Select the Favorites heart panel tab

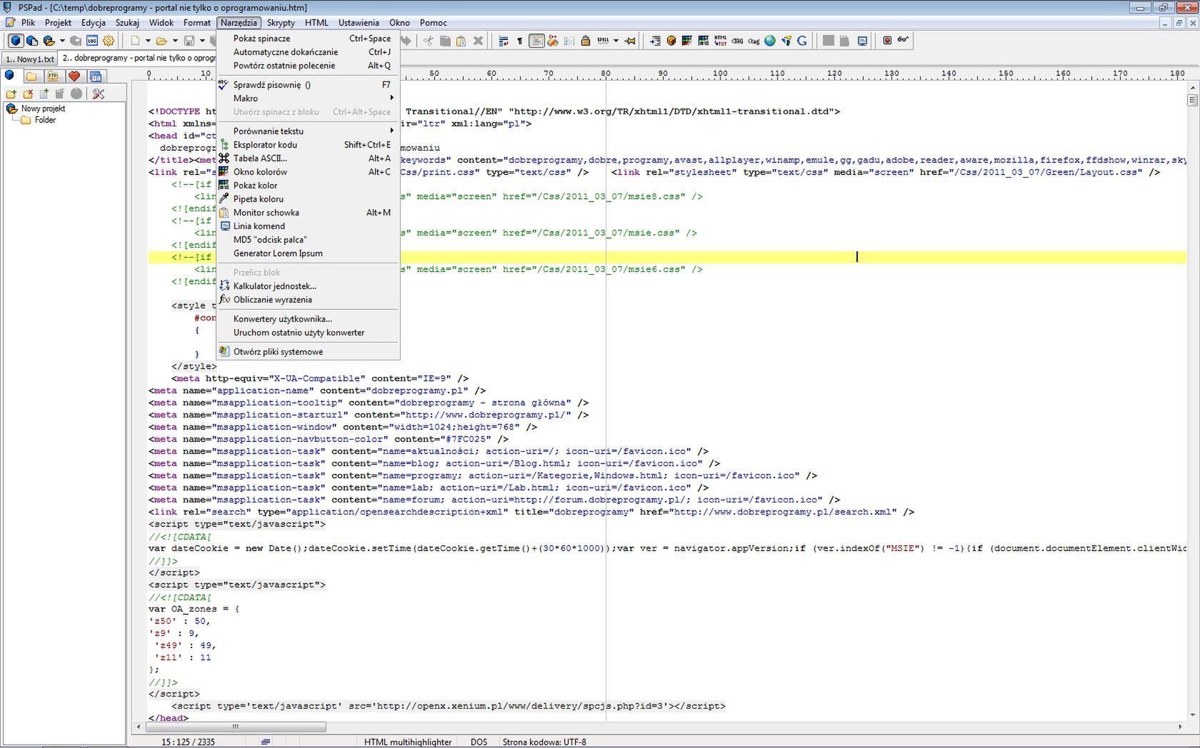click(x=74, y=76)
